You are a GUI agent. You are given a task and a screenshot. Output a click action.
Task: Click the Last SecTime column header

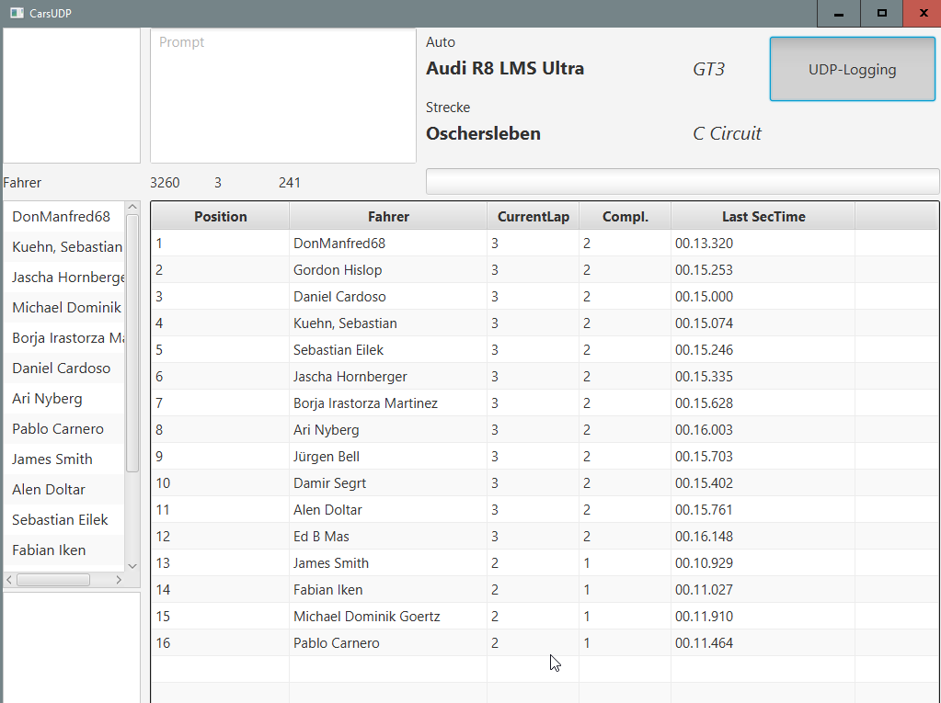pos(763,217)
